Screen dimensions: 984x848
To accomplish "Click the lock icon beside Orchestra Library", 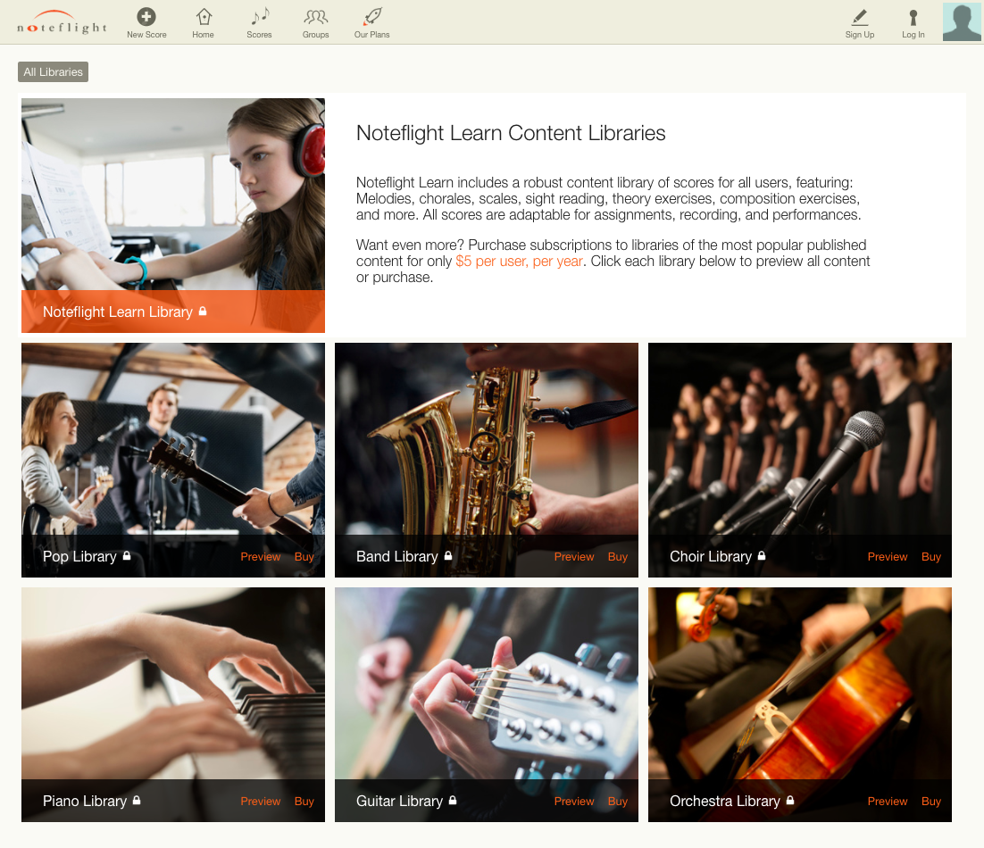I will (790, 801).
